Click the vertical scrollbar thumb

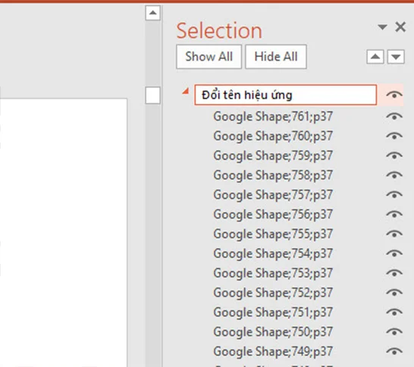pos(152,95)
